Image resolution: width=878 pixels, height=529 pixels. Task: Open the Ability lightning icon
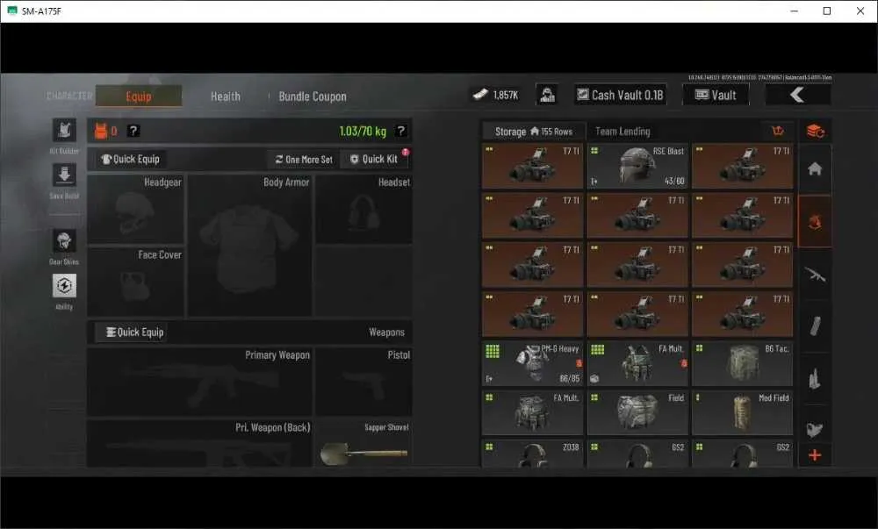point(64,286)
